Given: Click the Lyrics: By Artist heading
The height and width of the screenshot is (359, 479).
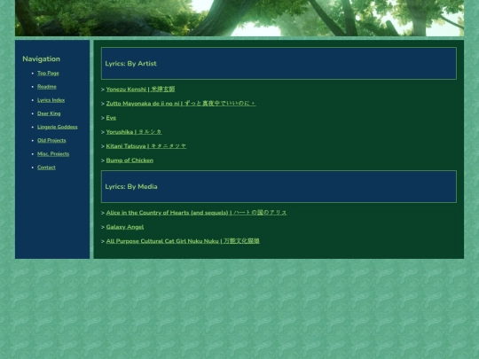Looking at the screenshot, I should (130, 64).
